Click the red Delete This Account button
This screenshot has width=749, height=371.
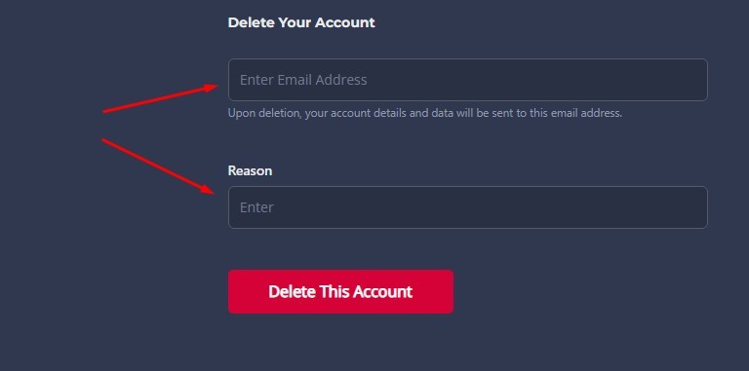(x=340, y=292)
